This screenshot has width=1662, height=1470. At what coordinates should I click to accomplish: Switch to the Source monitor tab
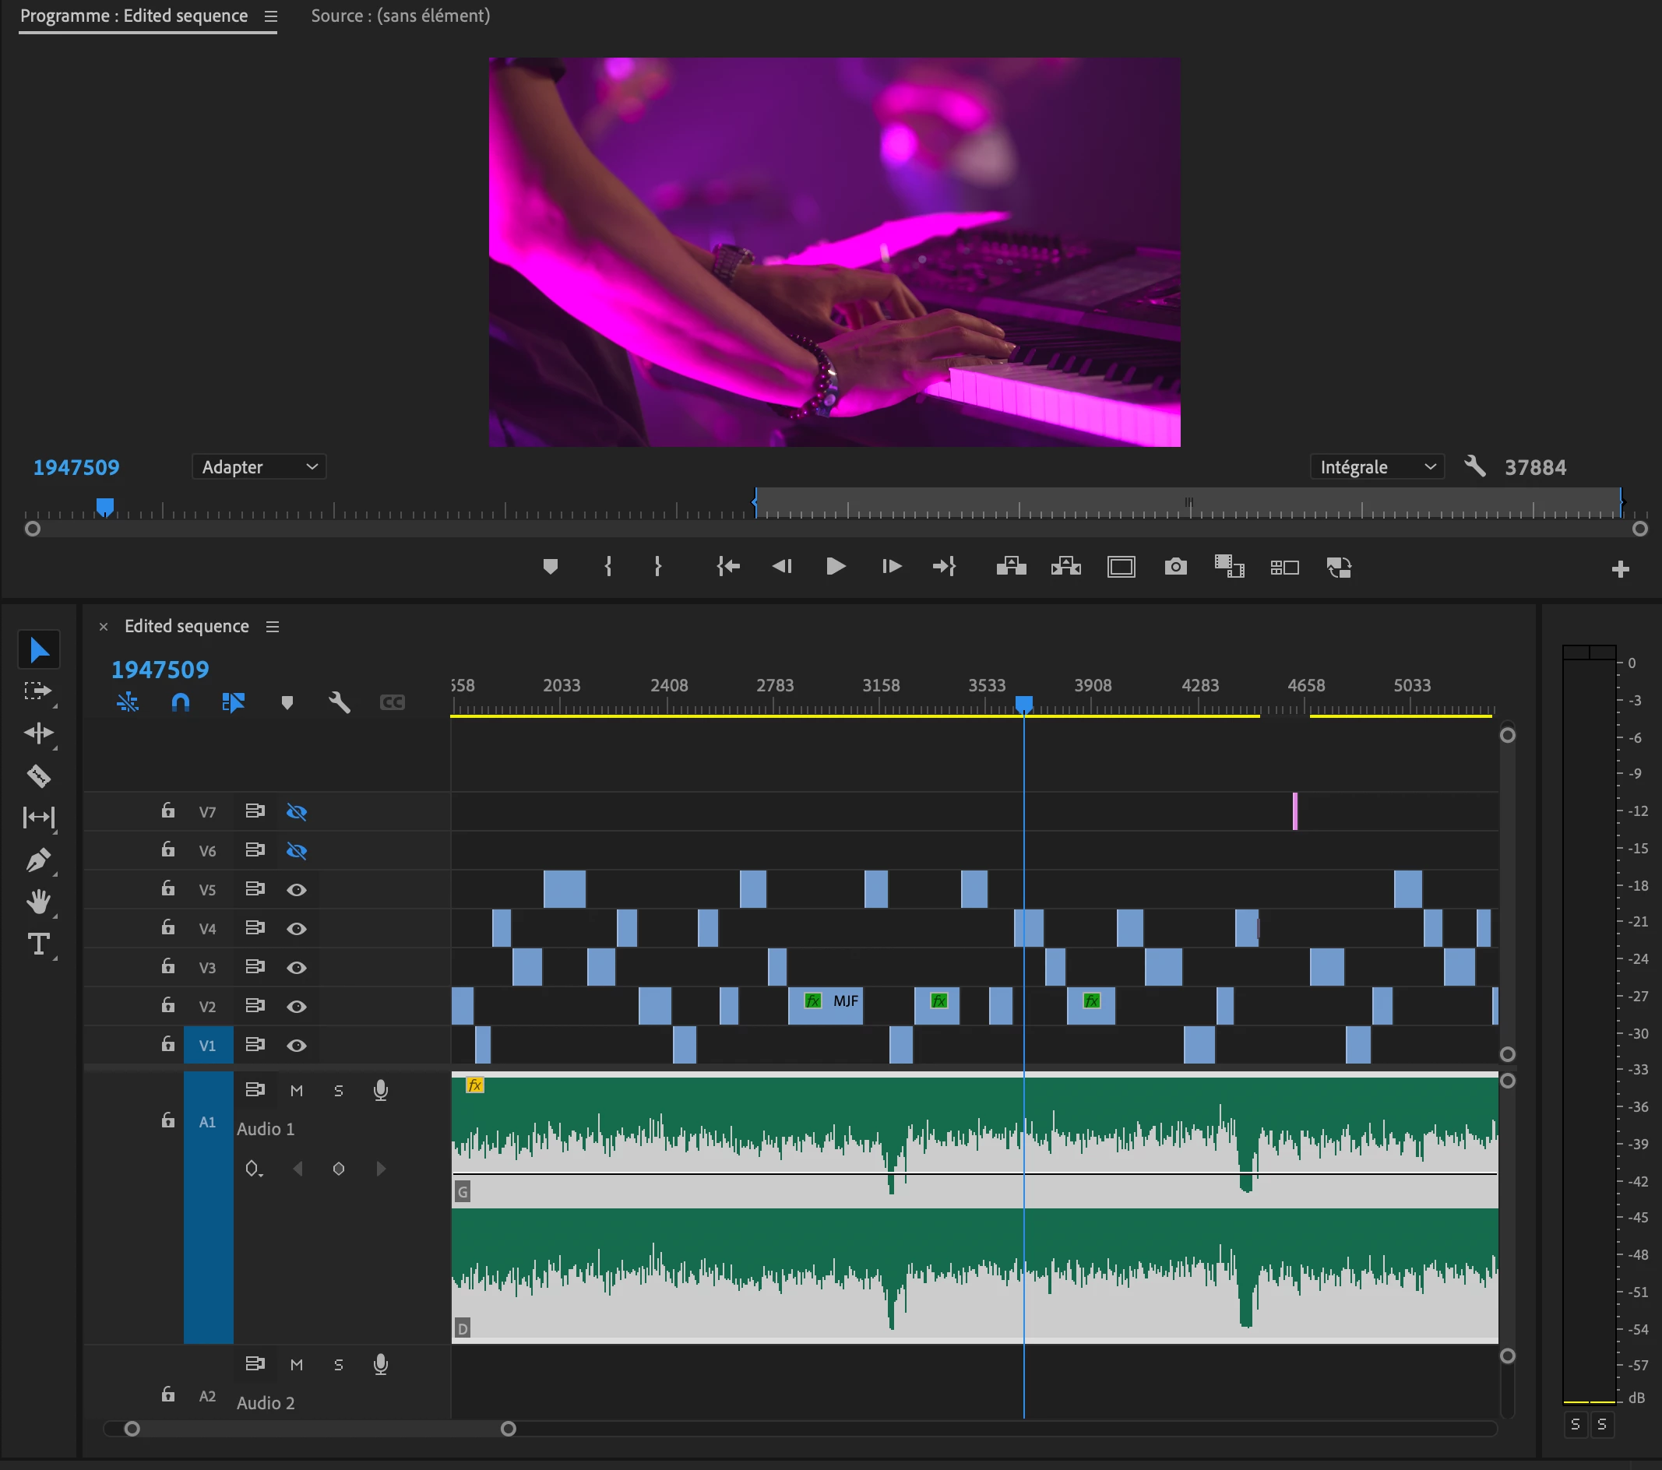click(400, 16)
